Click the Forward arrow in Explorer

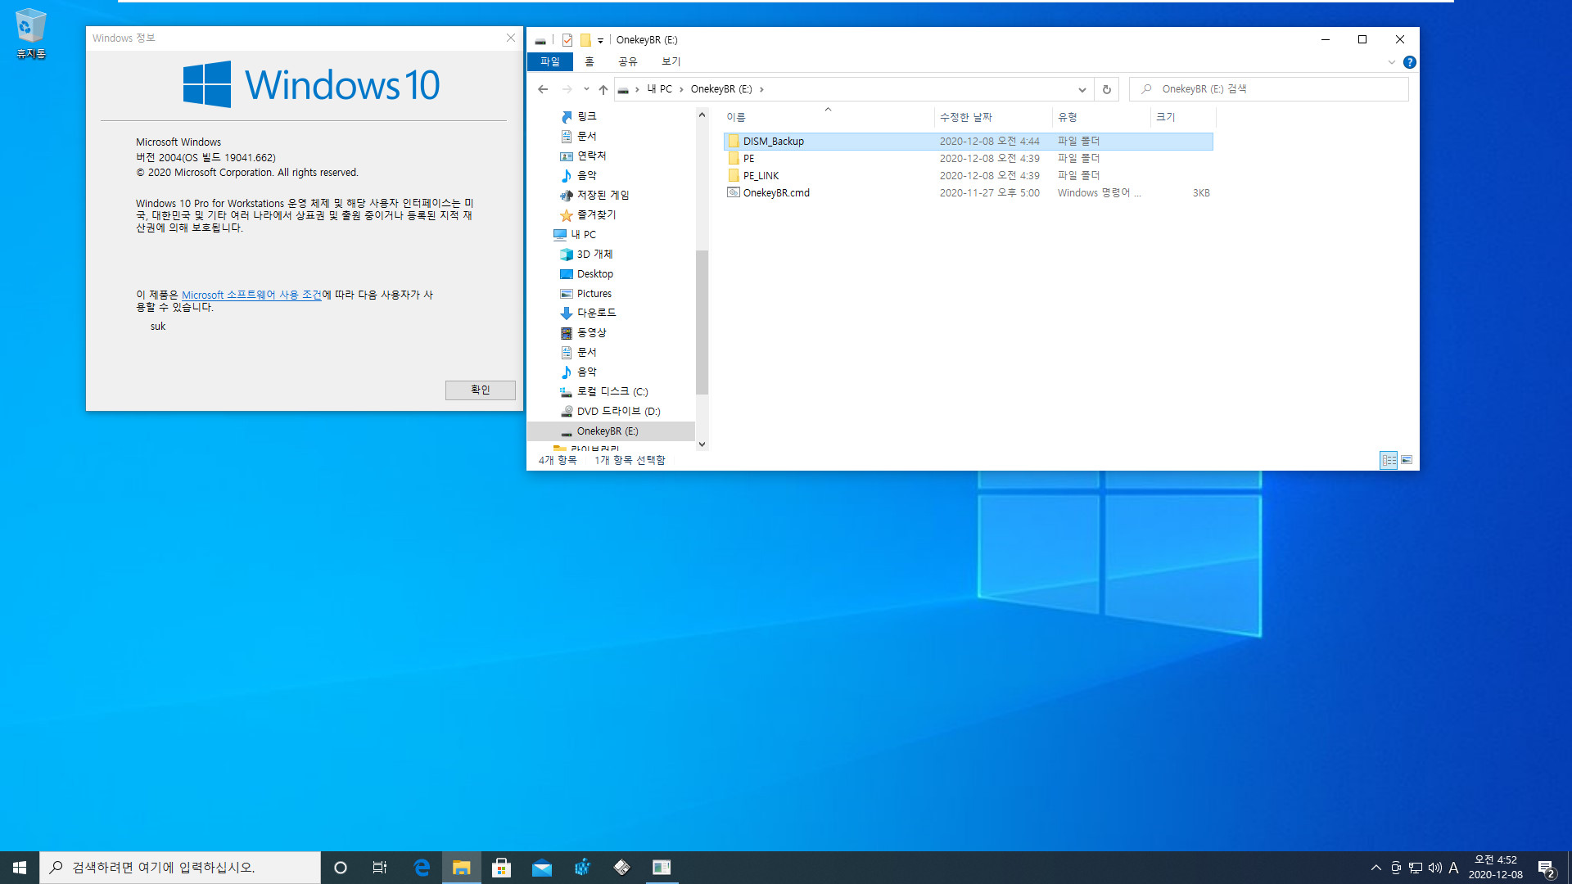tap(567, 89)
